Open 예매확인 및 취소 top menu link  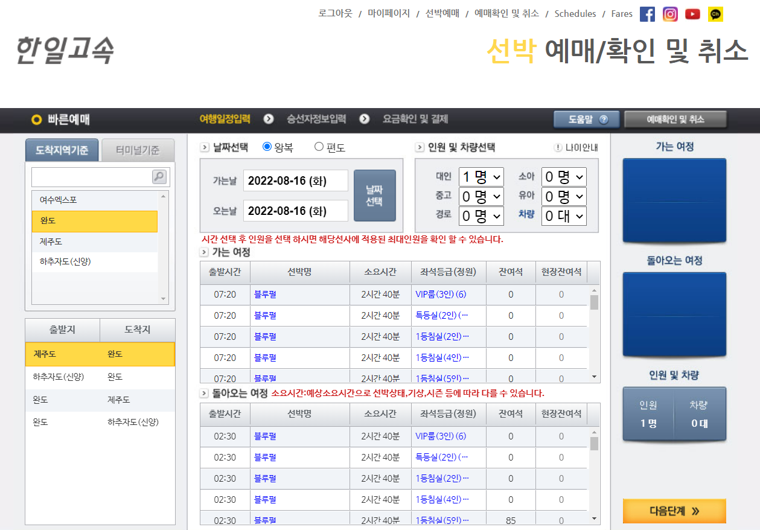(507, 13)
